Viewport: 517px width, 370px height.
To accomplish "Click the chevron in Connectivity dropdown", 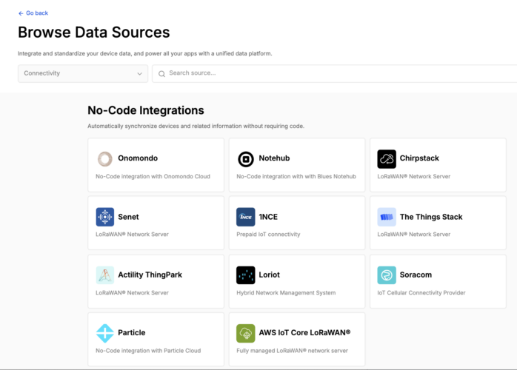I will [139, 74].
